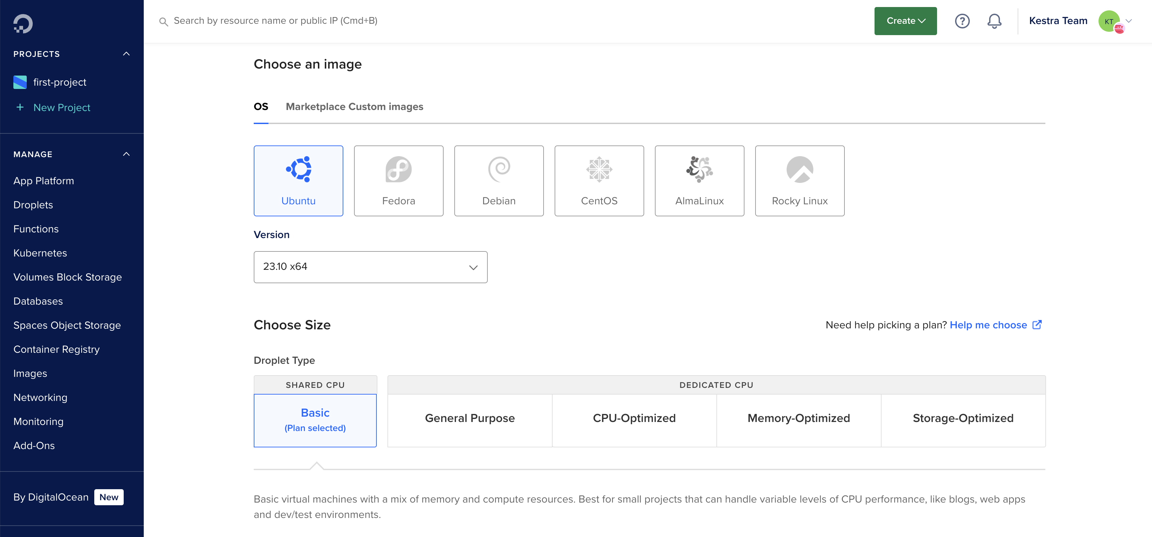
Task: Open the Version 23.10 x64 dropdown
Action: pyautogui.click(x=370, y=267)
